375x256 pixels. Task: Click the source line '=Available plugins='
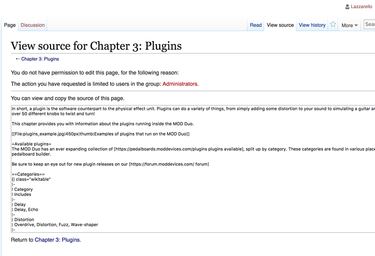32,144
